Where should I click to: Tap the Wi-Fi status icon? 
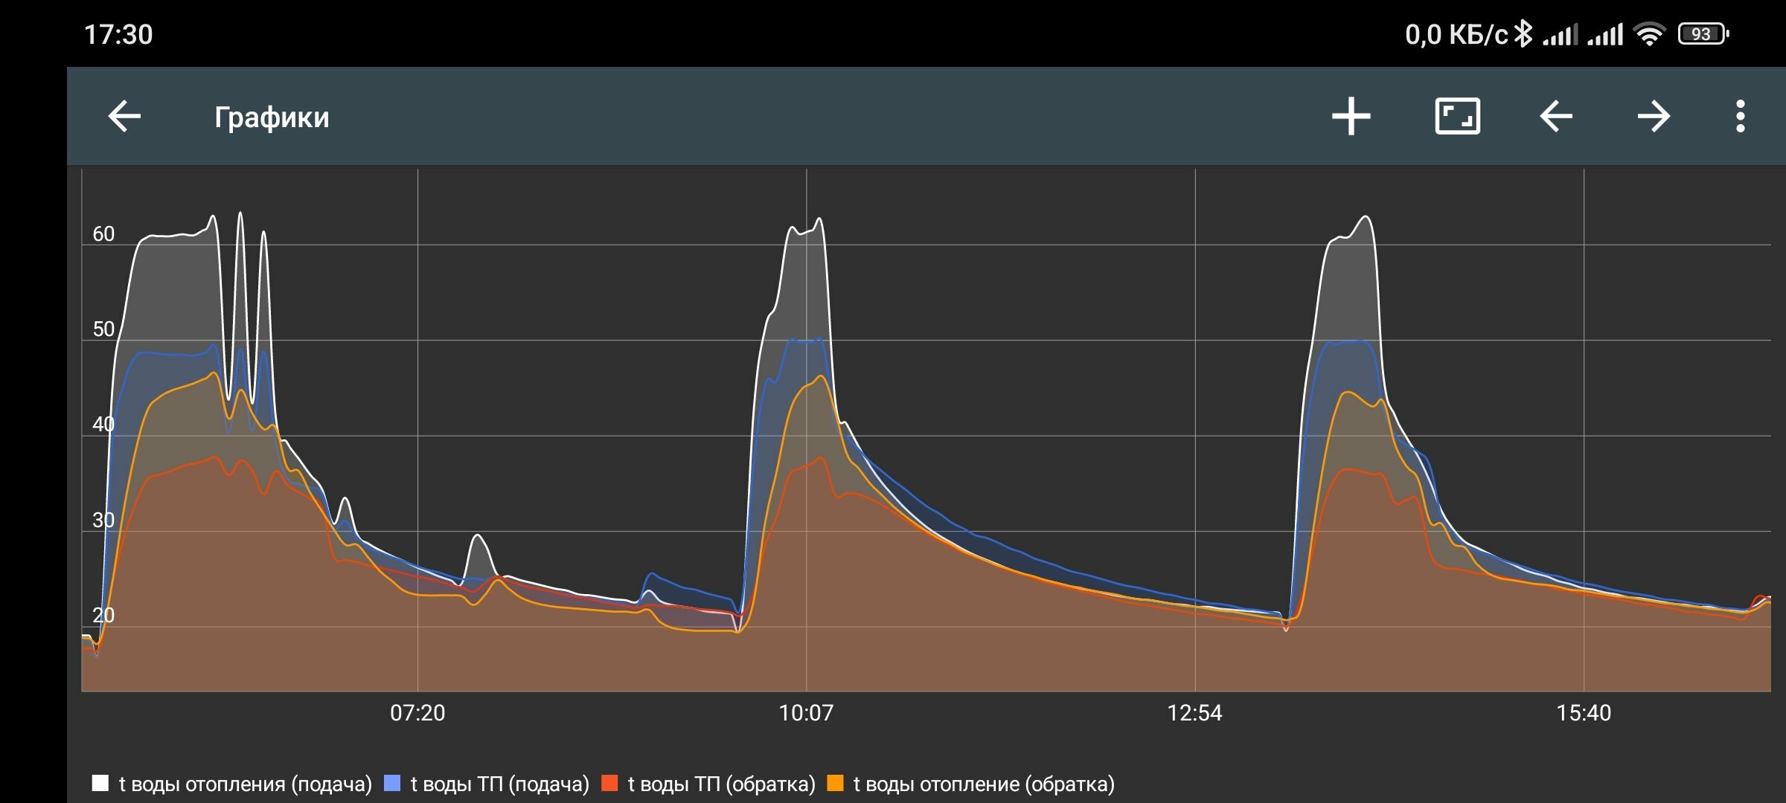[x=1649, y=33]
